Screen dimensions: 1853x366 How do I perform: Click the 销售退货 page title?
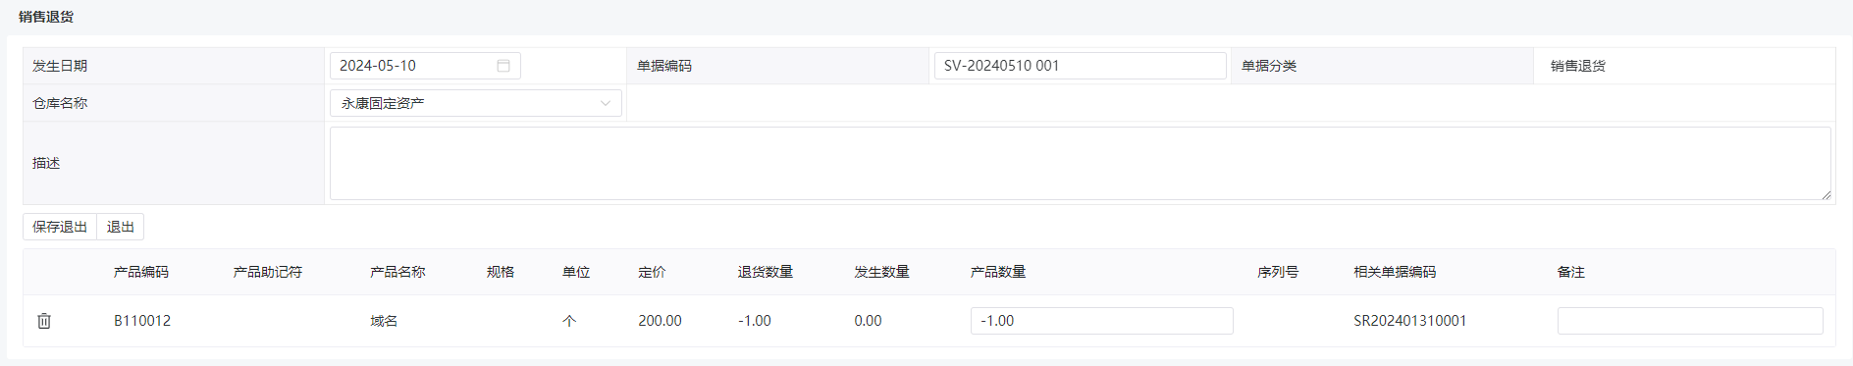(46, 17)
